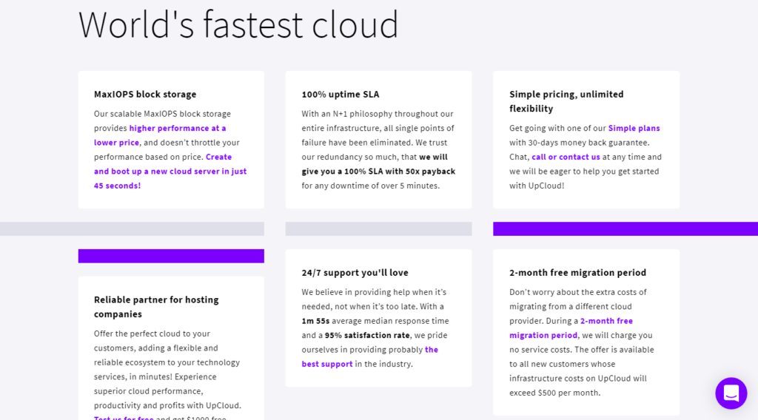Select the 'MaxIOPS block storage' card title
Screen dimensions: 758x420
(145, 95)
